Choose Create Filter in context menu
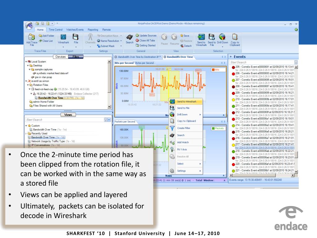Screen dimensions: 317x238 pos(186,128)
